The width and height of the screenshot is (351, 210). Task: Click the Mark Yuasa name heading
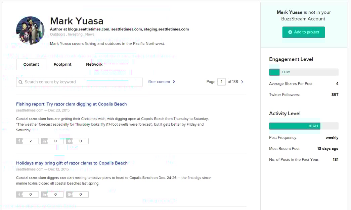pos(77,21)
